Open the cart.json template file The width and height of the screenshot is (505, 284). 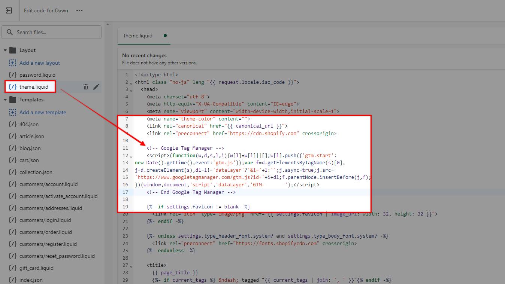pyautogui.click(x=29, y=160)
